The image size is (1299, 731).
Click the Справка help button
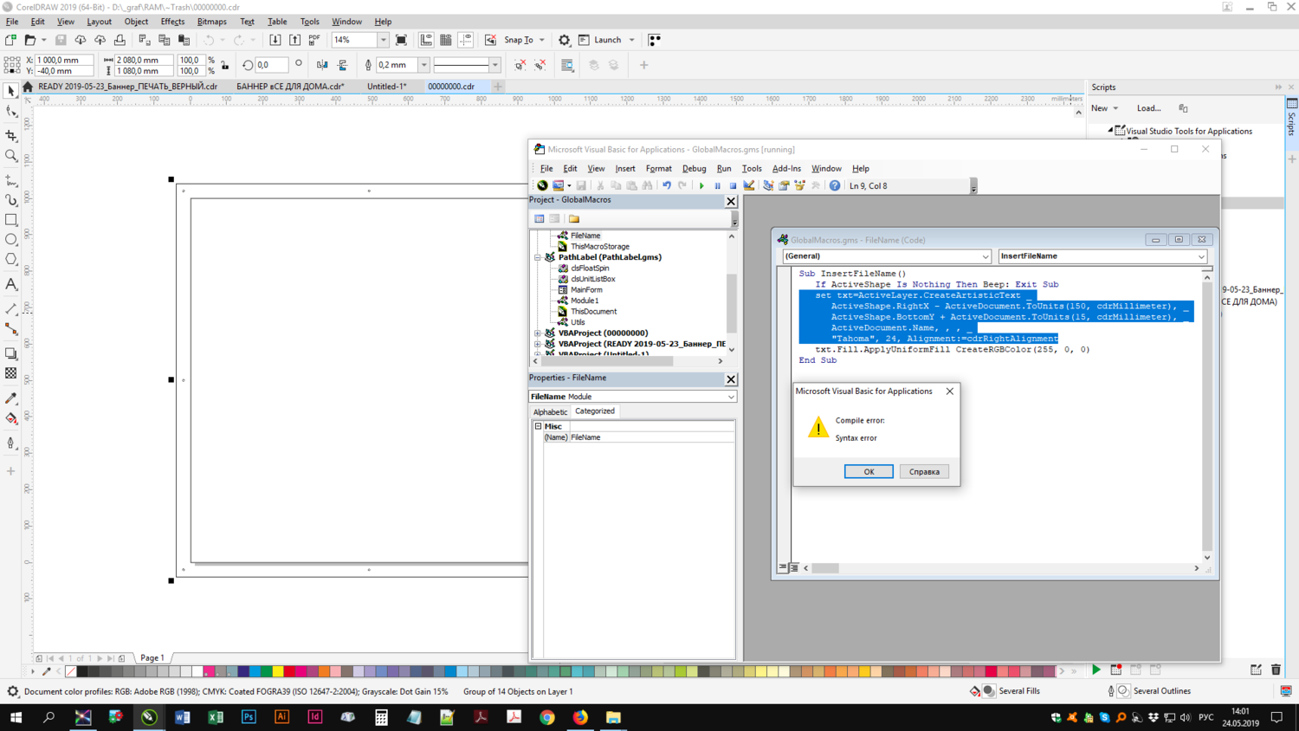pyautogui.click(x=924, y=472)
